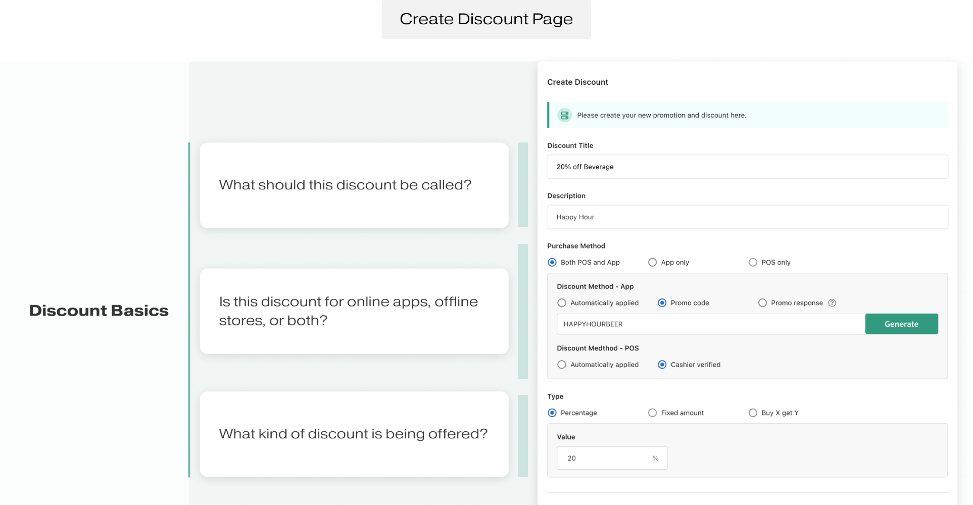Click the Value percentage input field
The height and width of the screenshot is (505, 973).
606,458
